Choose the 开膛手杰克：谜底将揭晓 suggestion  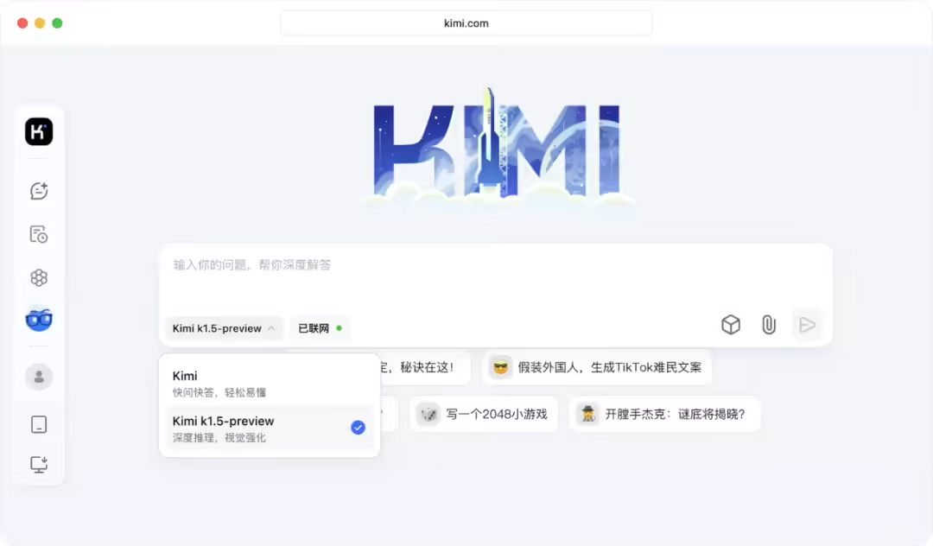click(x=664, y=414)
